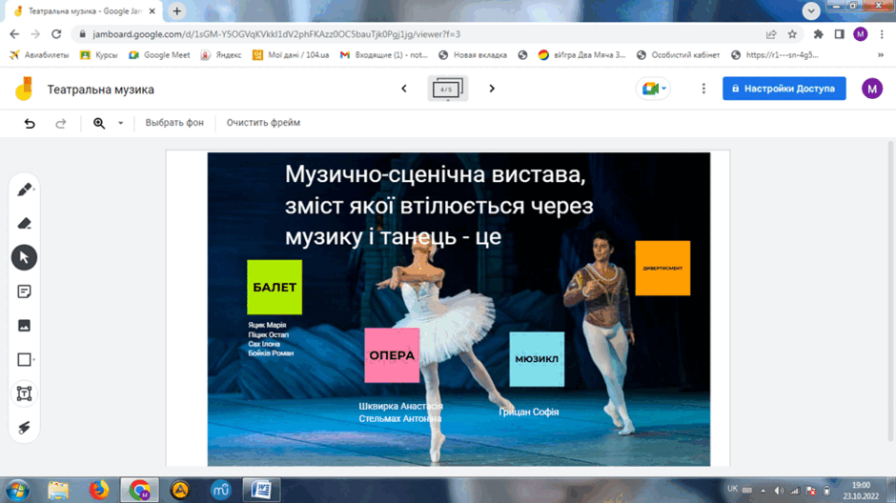Undo the last action
The height and width of the screenshot is (503, 896).
30,123
